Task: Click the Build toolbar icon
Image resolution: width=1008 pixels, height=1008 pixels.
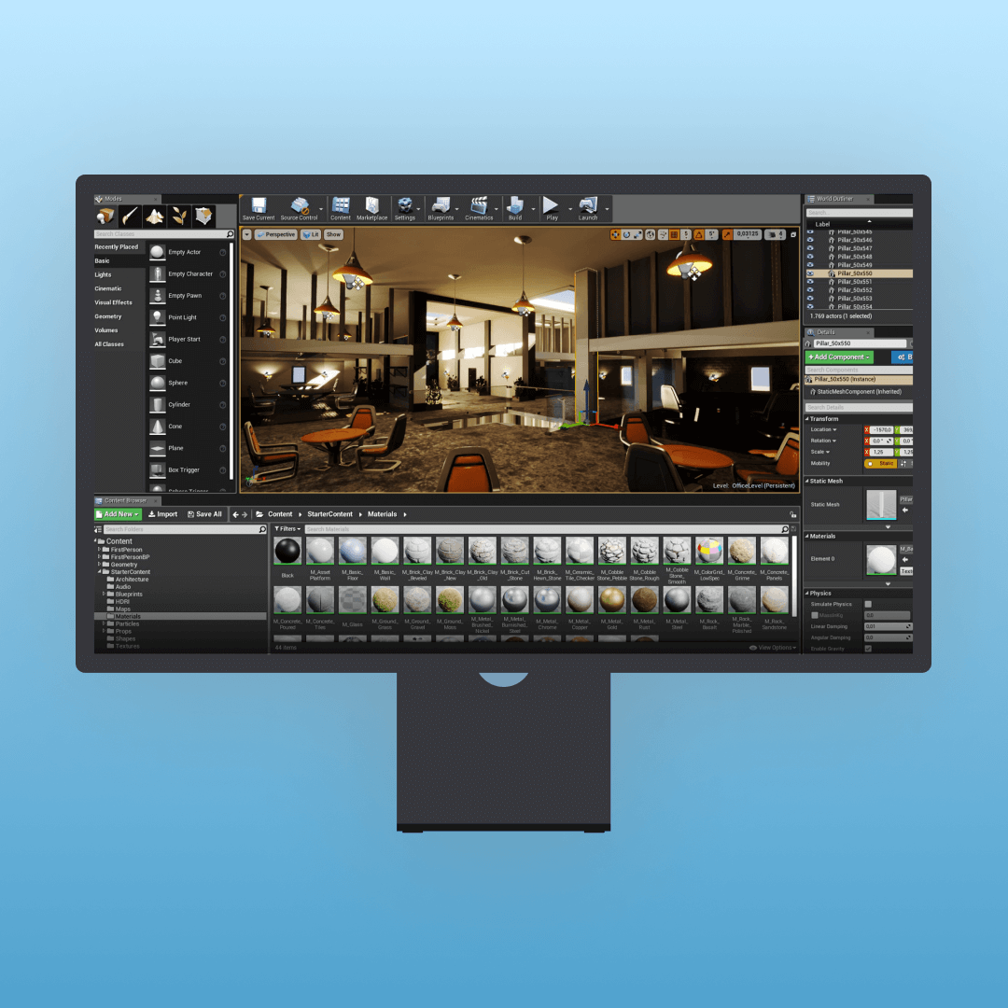Action: [515, 206]
